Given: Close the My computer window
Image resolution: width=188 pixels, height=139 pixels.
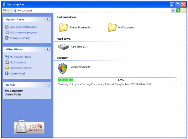Looking at the screenshot, I should pyautogui.click(x=183, y=5).
